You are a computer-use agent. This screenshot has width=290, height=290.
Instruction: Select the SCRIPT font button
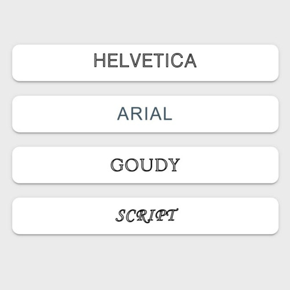[x=145, y=216]
